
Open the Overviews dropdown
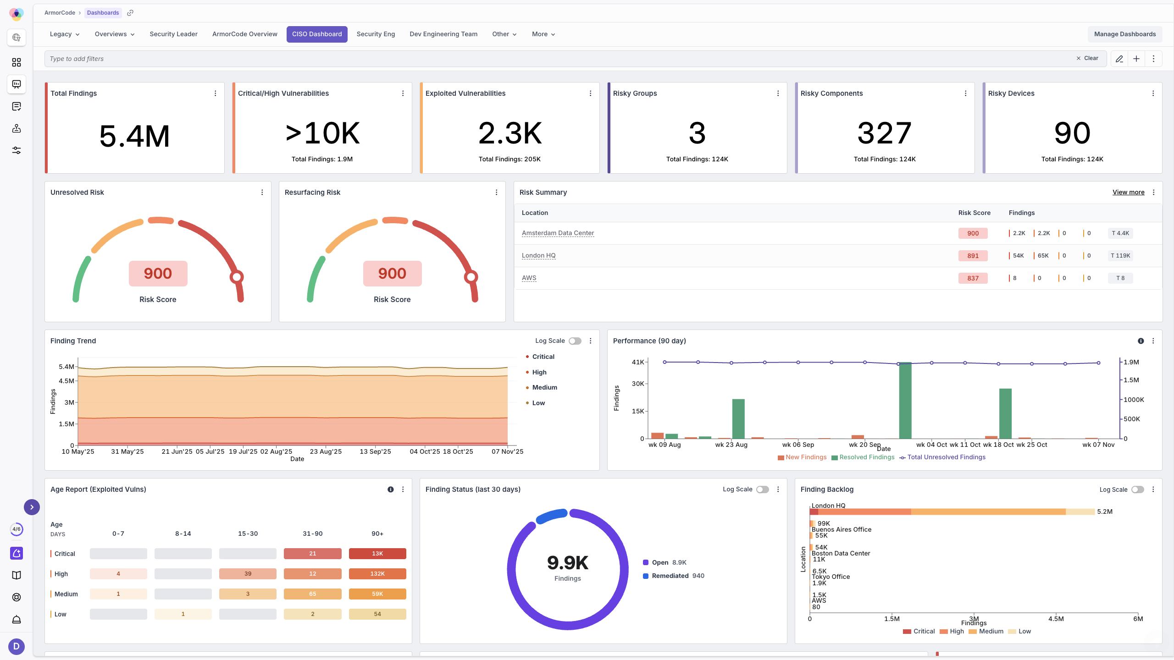(x=115, y=34)
